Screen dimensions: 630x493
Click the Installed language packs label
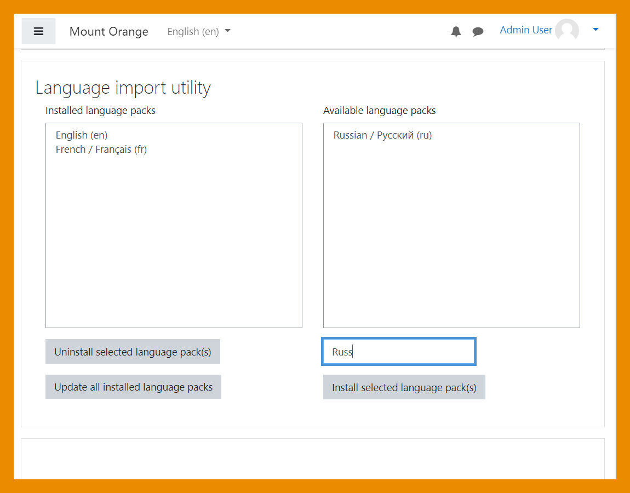tap(100, 111)
